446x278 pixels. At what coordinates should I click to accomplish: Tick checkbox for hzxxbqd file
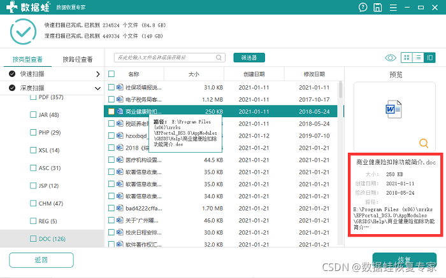111,136
